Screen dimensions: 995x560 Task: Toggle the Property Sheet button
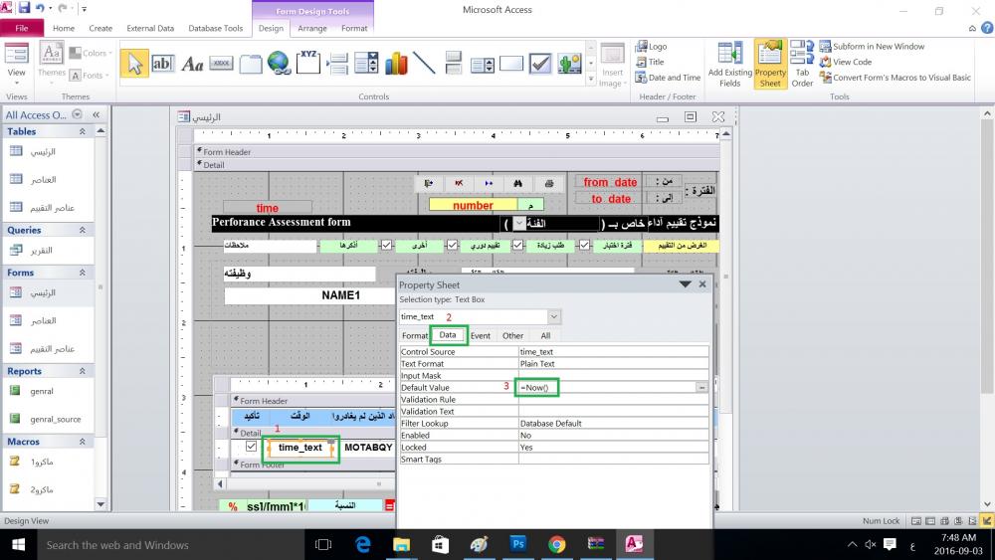[x=770, y=64]
